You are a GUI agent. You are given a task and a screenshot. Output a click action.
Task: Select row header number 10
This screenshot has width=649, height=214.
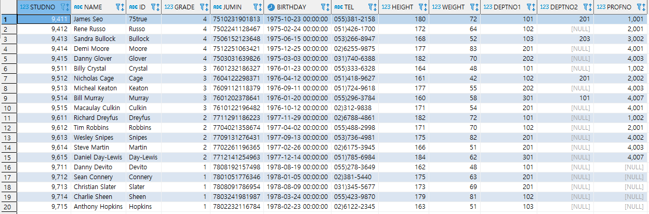click(8, 108)
